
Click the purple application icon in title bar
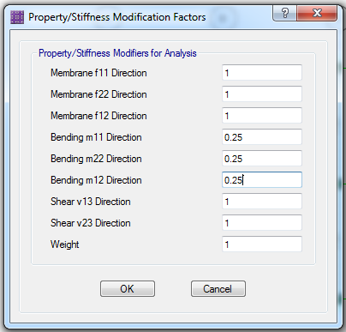(x=17, y=17)
